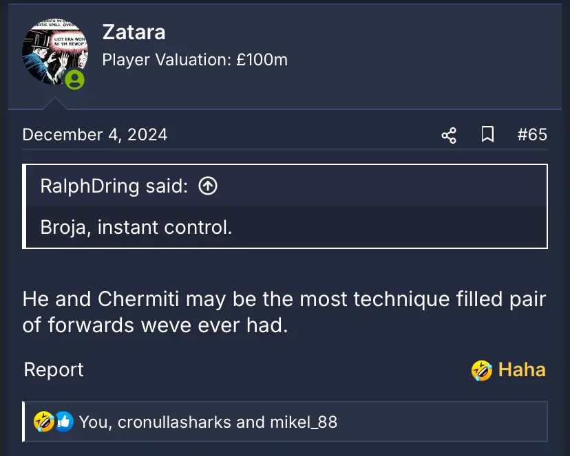
Task: Bookmark post #65
Action: (487, 135)
